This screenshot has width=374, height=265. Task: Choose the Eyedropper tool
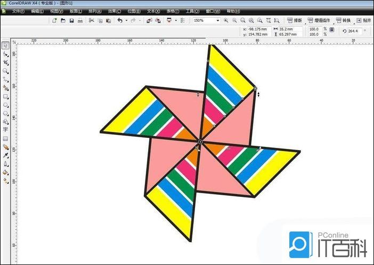(5, 155)
